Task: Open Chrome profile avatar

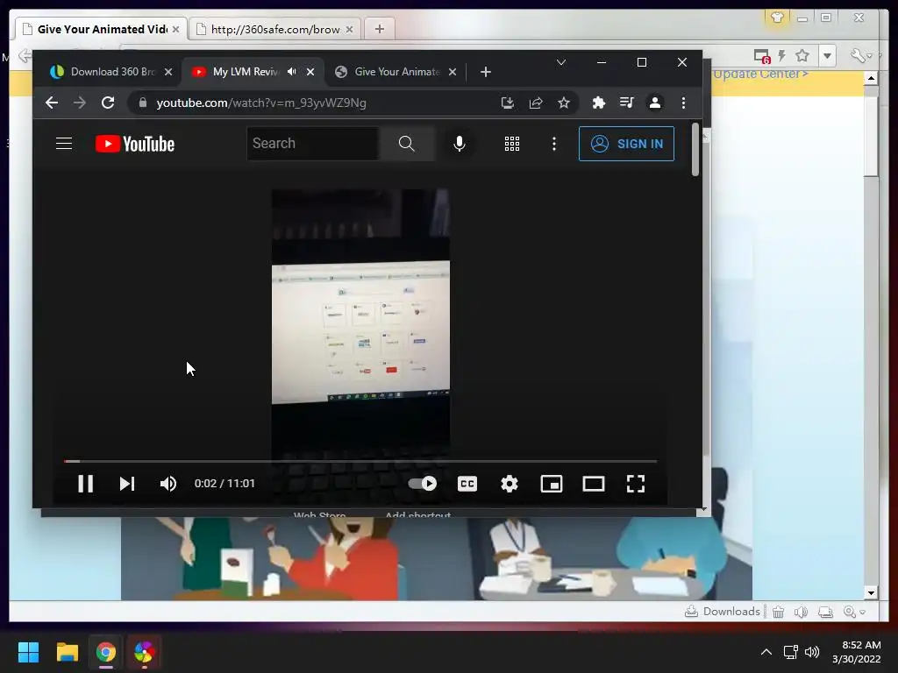Action: coord(654,103)
